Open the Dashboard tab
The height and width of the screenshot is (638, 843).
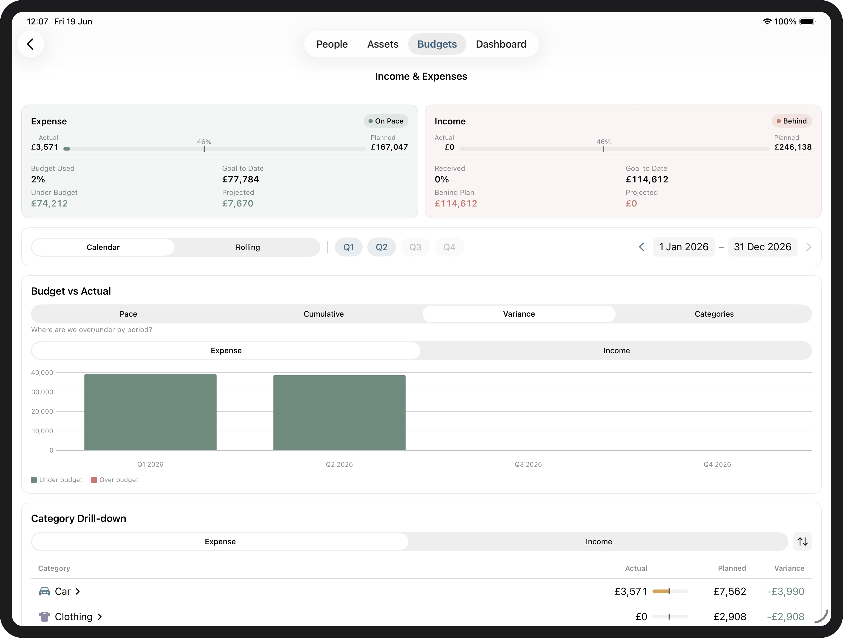501,44
